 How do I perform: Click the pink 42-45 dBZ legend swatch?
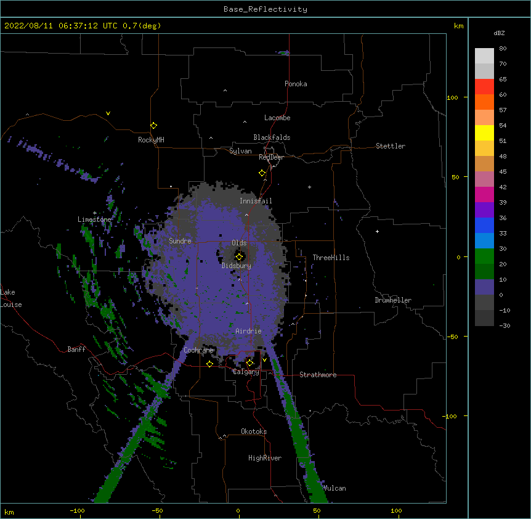click(x=484, y=179)
